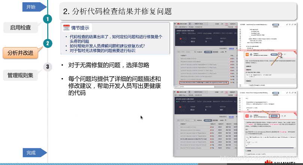Click expand arrows icon in lower code panel
The width and height of the screenshot is (303, 165).
pyautogui.click(x=293, y=93)
